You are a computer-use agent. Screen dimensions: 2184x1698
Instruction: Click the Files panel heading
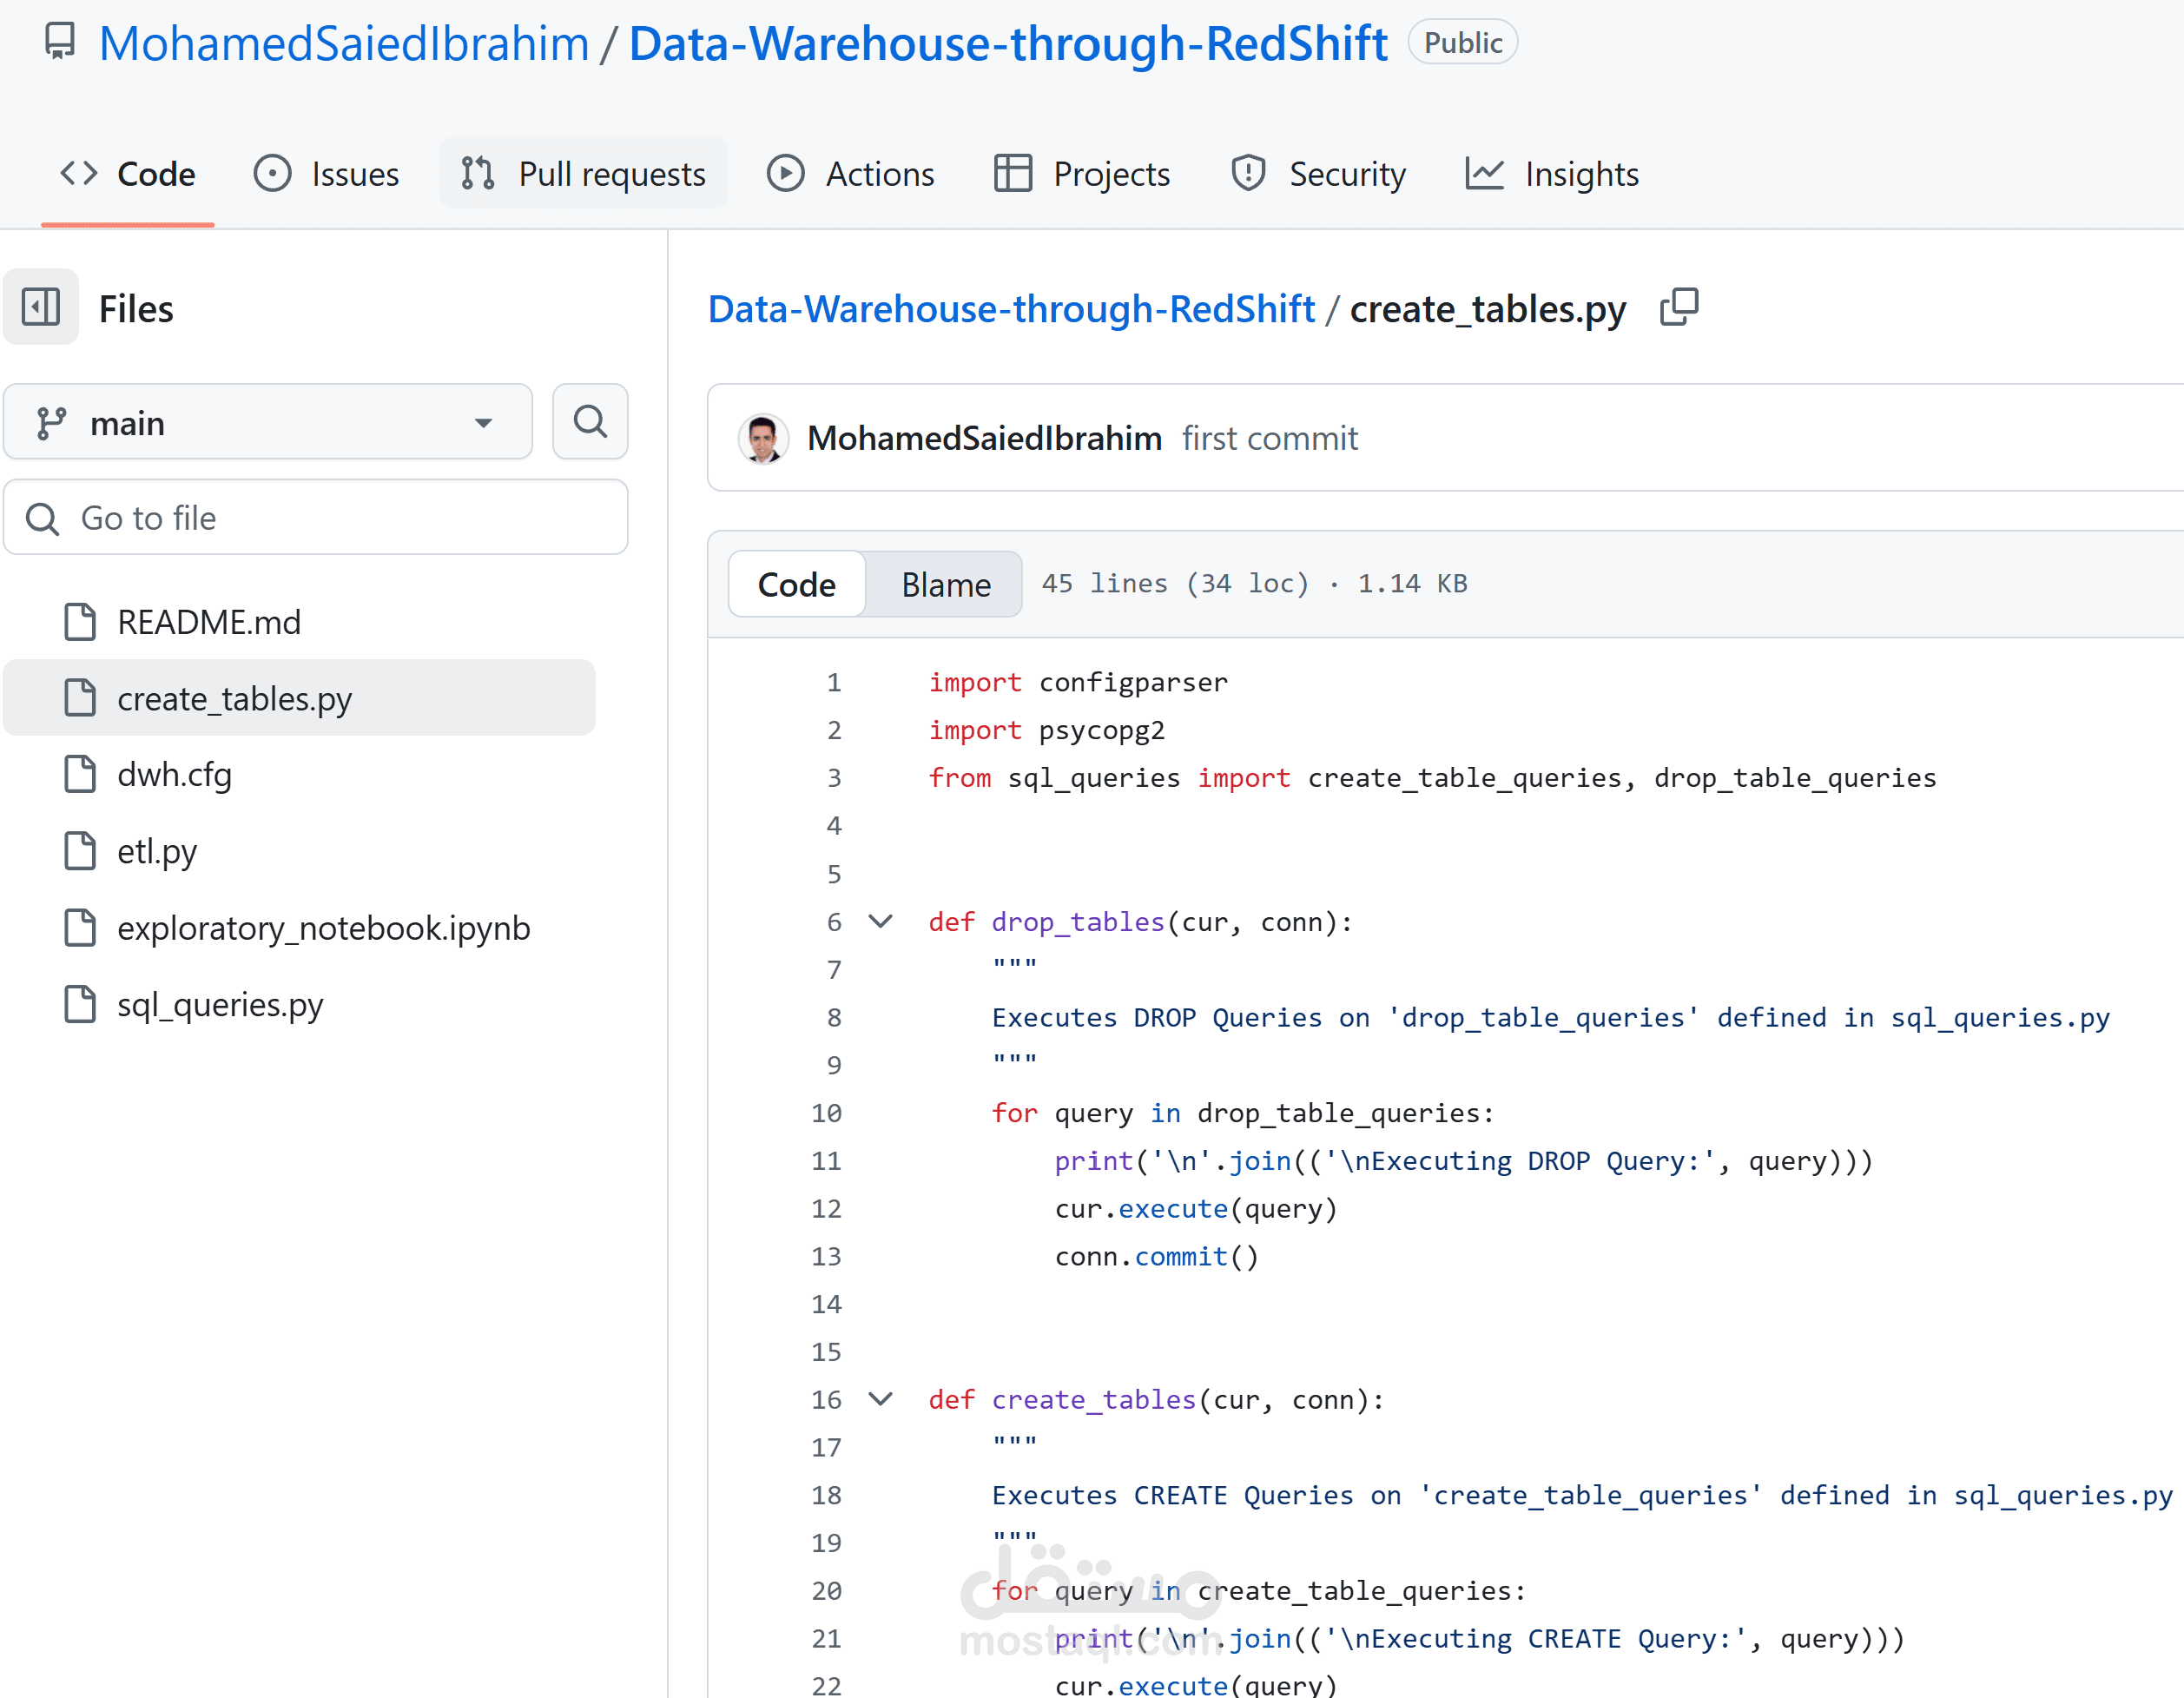click(x=136, y=309)
